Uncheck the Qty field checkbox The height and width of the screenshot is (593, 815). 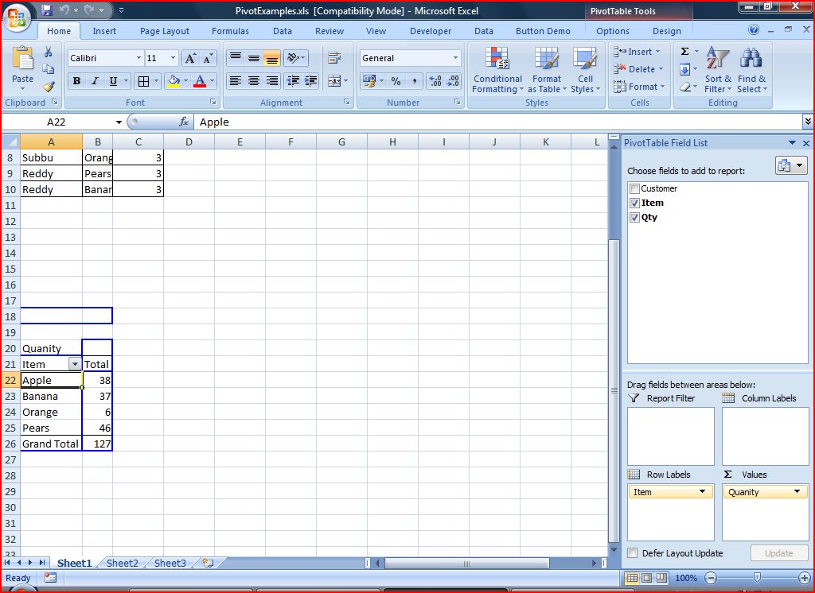pos(634,218)
